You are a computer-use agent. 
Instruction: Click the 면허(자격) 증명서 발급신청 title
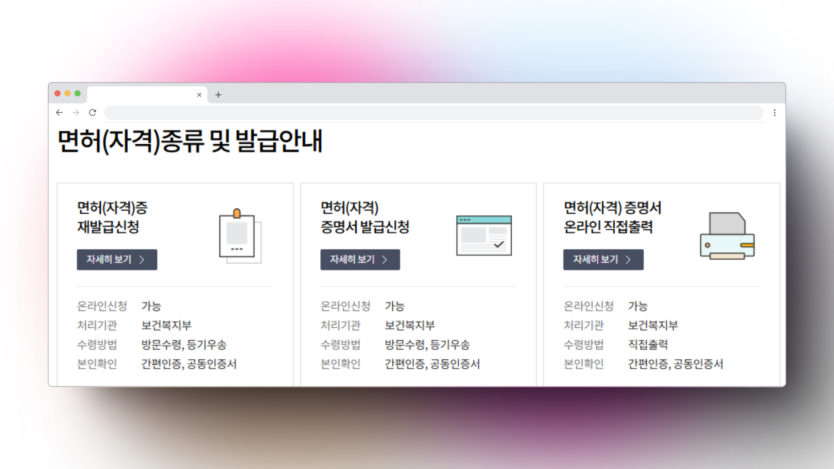click(x=364, y=217)
